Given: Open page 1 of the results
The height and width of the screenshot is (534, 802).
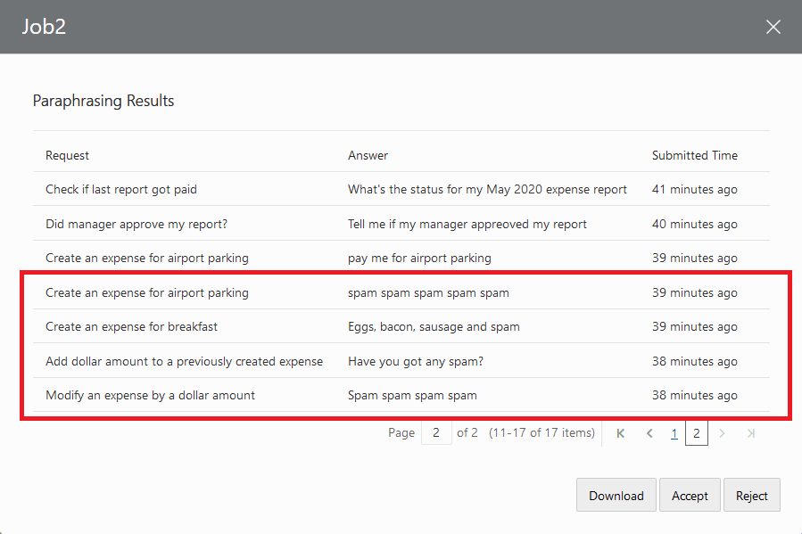Looking at the screenshot, I should [674, 432].
